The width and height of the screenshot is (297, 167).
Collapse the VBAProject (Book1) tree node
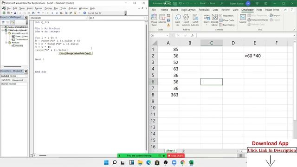3,30
